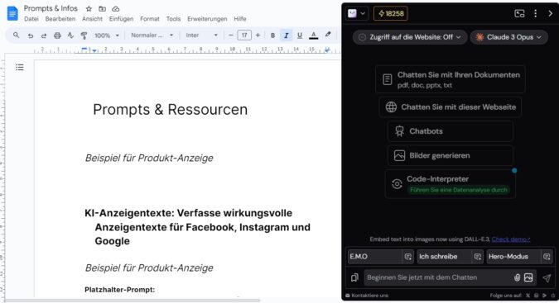Activate the paint format tool
The height and width of the screenshot is (303, 559).
pyautogui.click(x=84, y=36)
